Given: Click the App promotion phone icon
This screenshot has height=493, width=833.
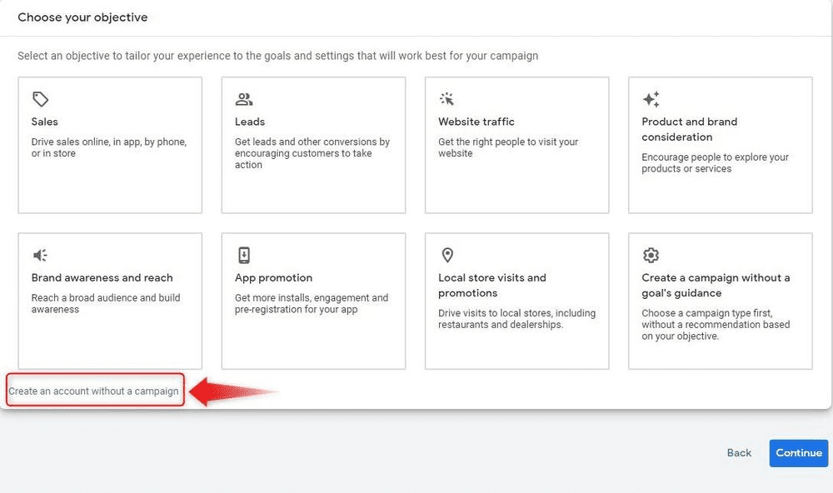Looking at the screenshot, I should pyautogui.click(x=244, y=256).
